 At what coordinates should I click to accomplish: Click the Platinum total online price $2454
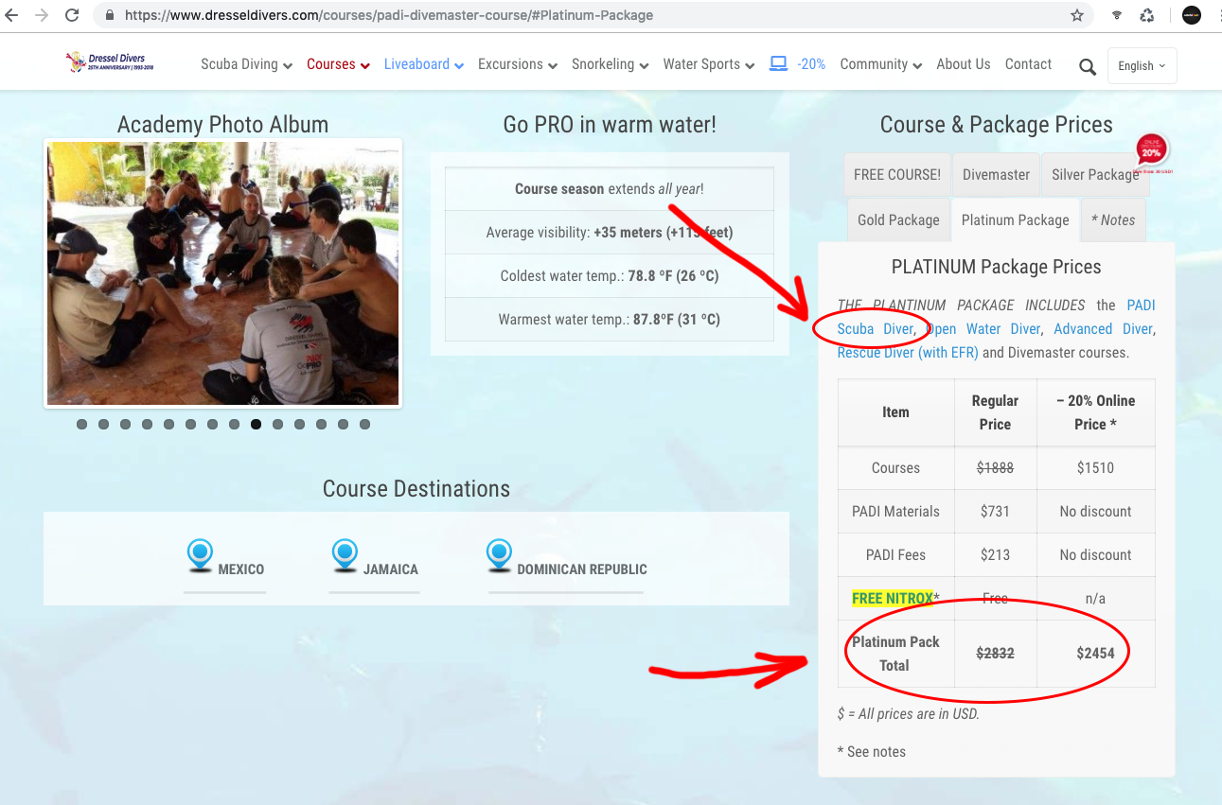coord(1095,653)
